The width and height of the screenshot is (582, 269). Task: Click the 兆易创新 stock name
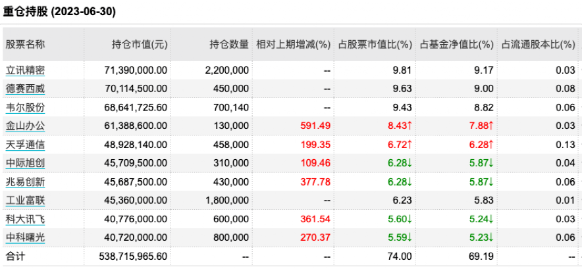coord(25,181)
